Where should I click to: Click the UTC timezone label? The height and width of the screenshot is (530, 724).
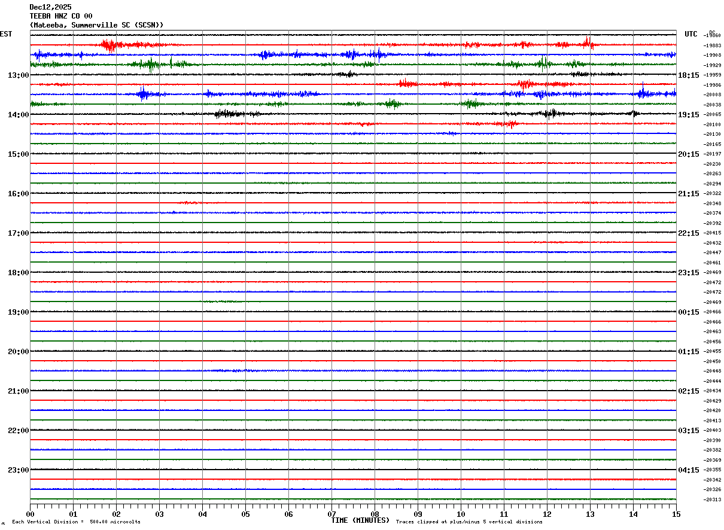691,34
